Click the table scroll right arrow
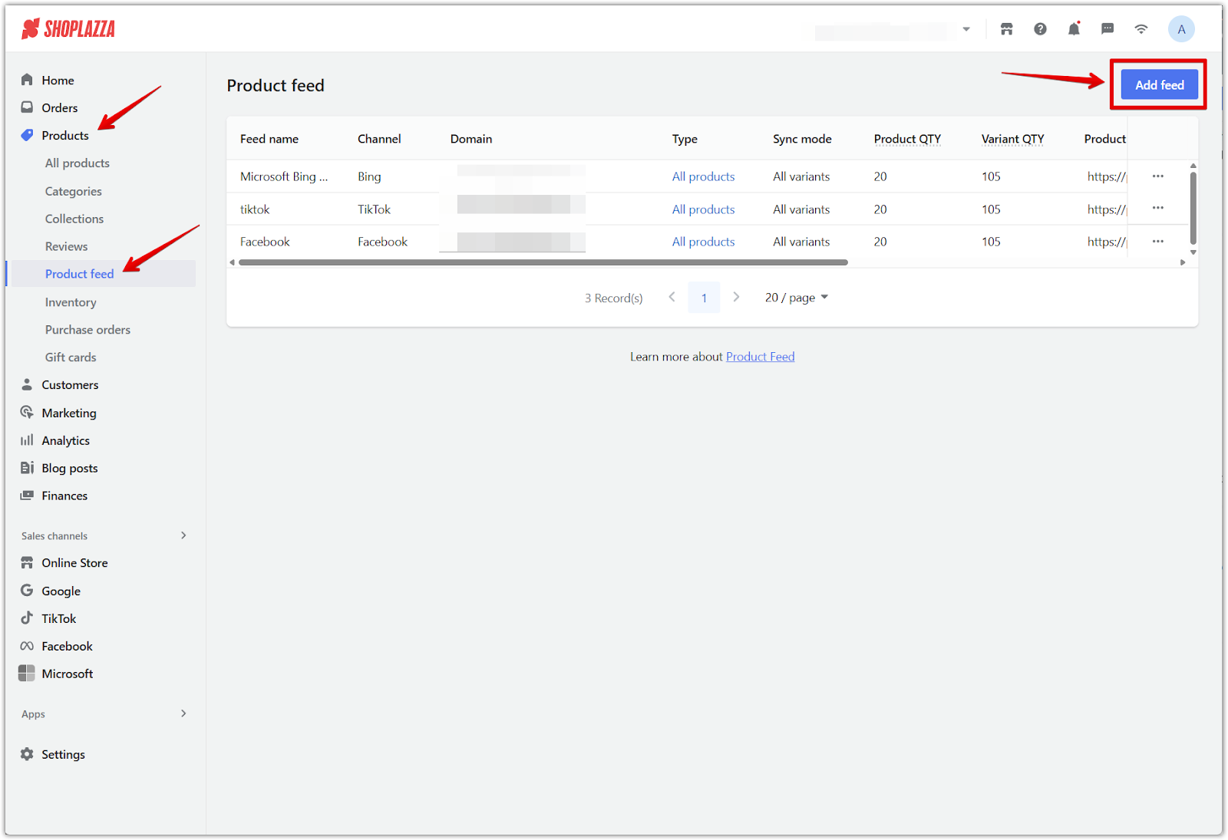This screenshot has width=1228, height=840. pos(1183,262)
